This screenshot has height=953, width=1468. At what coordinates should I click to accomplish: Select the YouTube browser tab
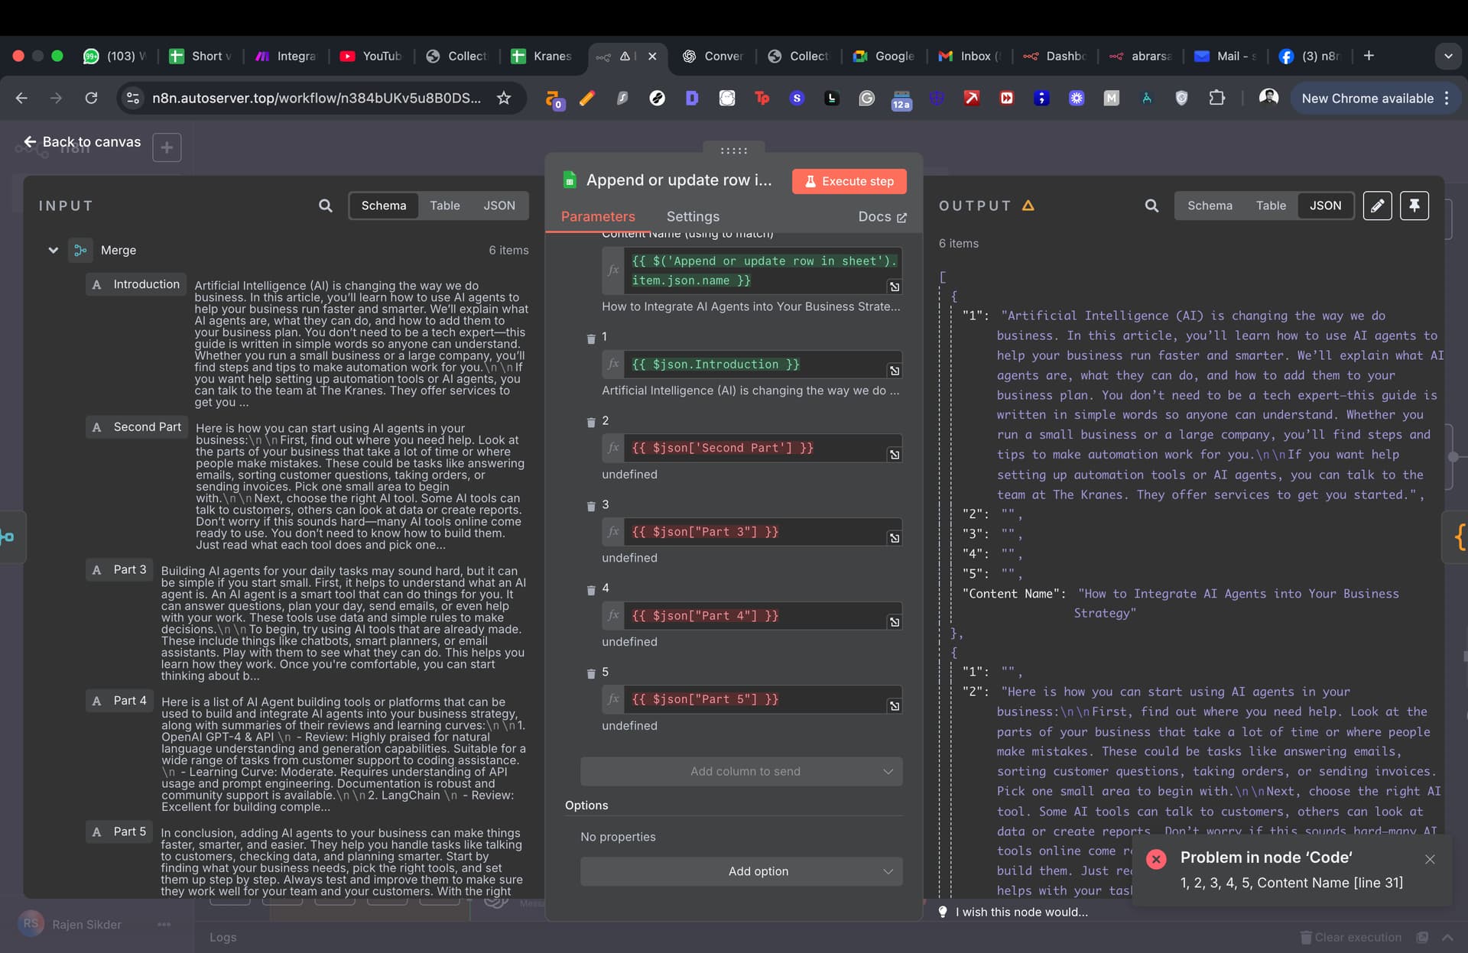[x=370, y=56]
